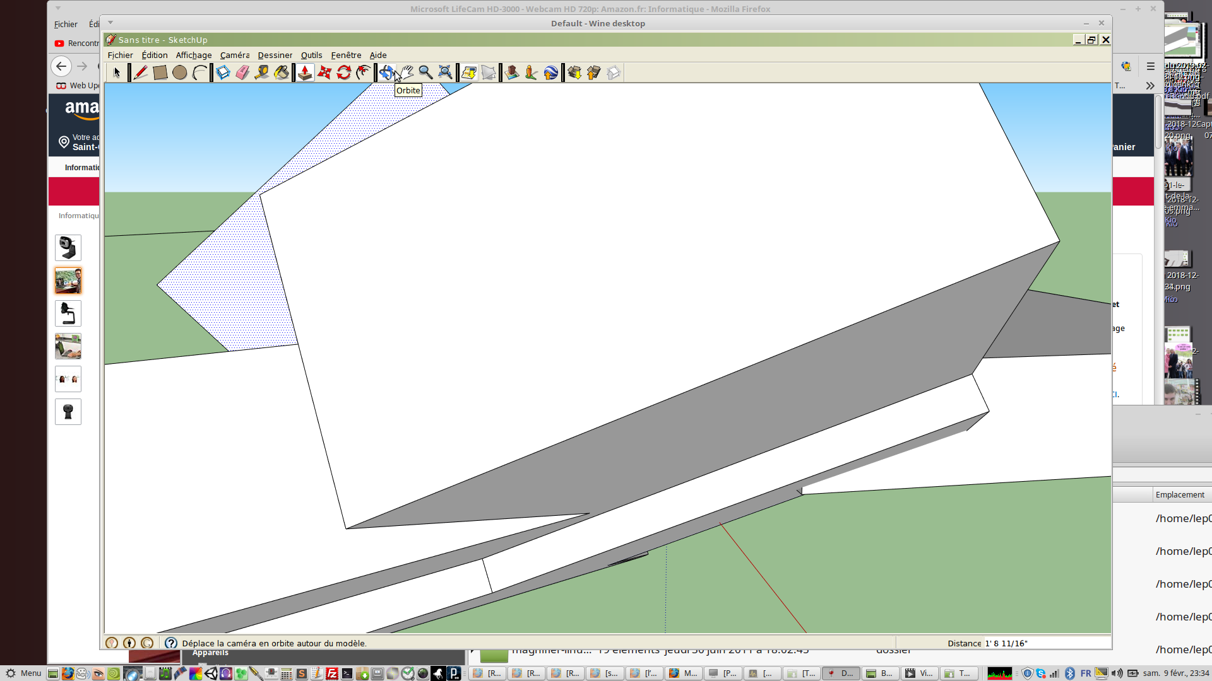Screen dimensions: 1212x681
Task: Select the Pencil line tool
Action: coord(140,73)
